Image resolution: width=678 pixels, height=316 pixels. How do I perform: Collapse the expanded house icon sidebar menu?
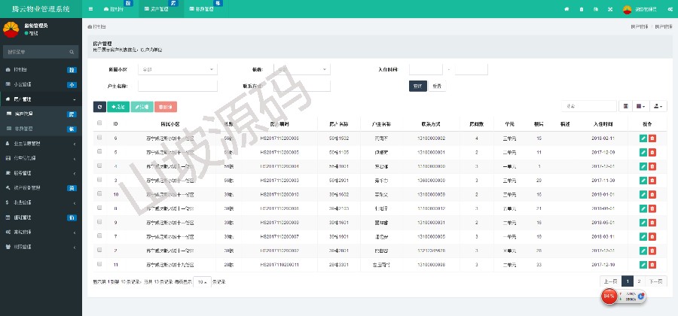click(x=41, y=99)
